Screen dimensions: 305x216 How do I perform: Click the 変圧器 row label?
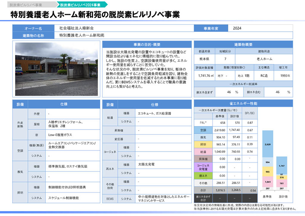pos(119,139)
